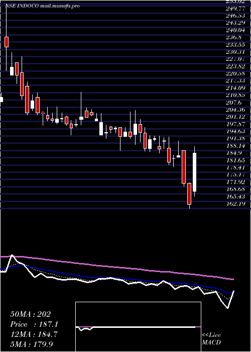Click the 184.9 price axis label

[x=235, y=153]
